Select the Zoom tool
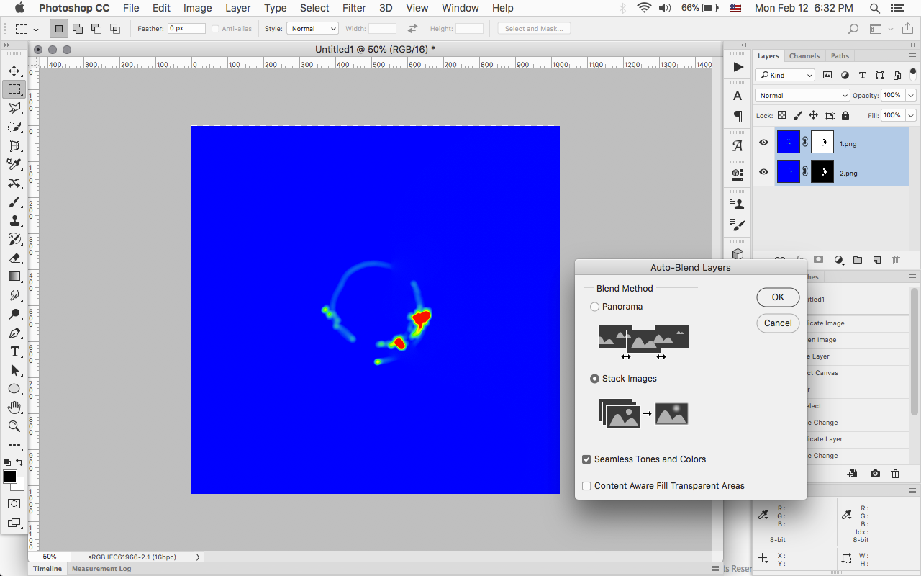The image size is (921, 576). tap(14, 426)
